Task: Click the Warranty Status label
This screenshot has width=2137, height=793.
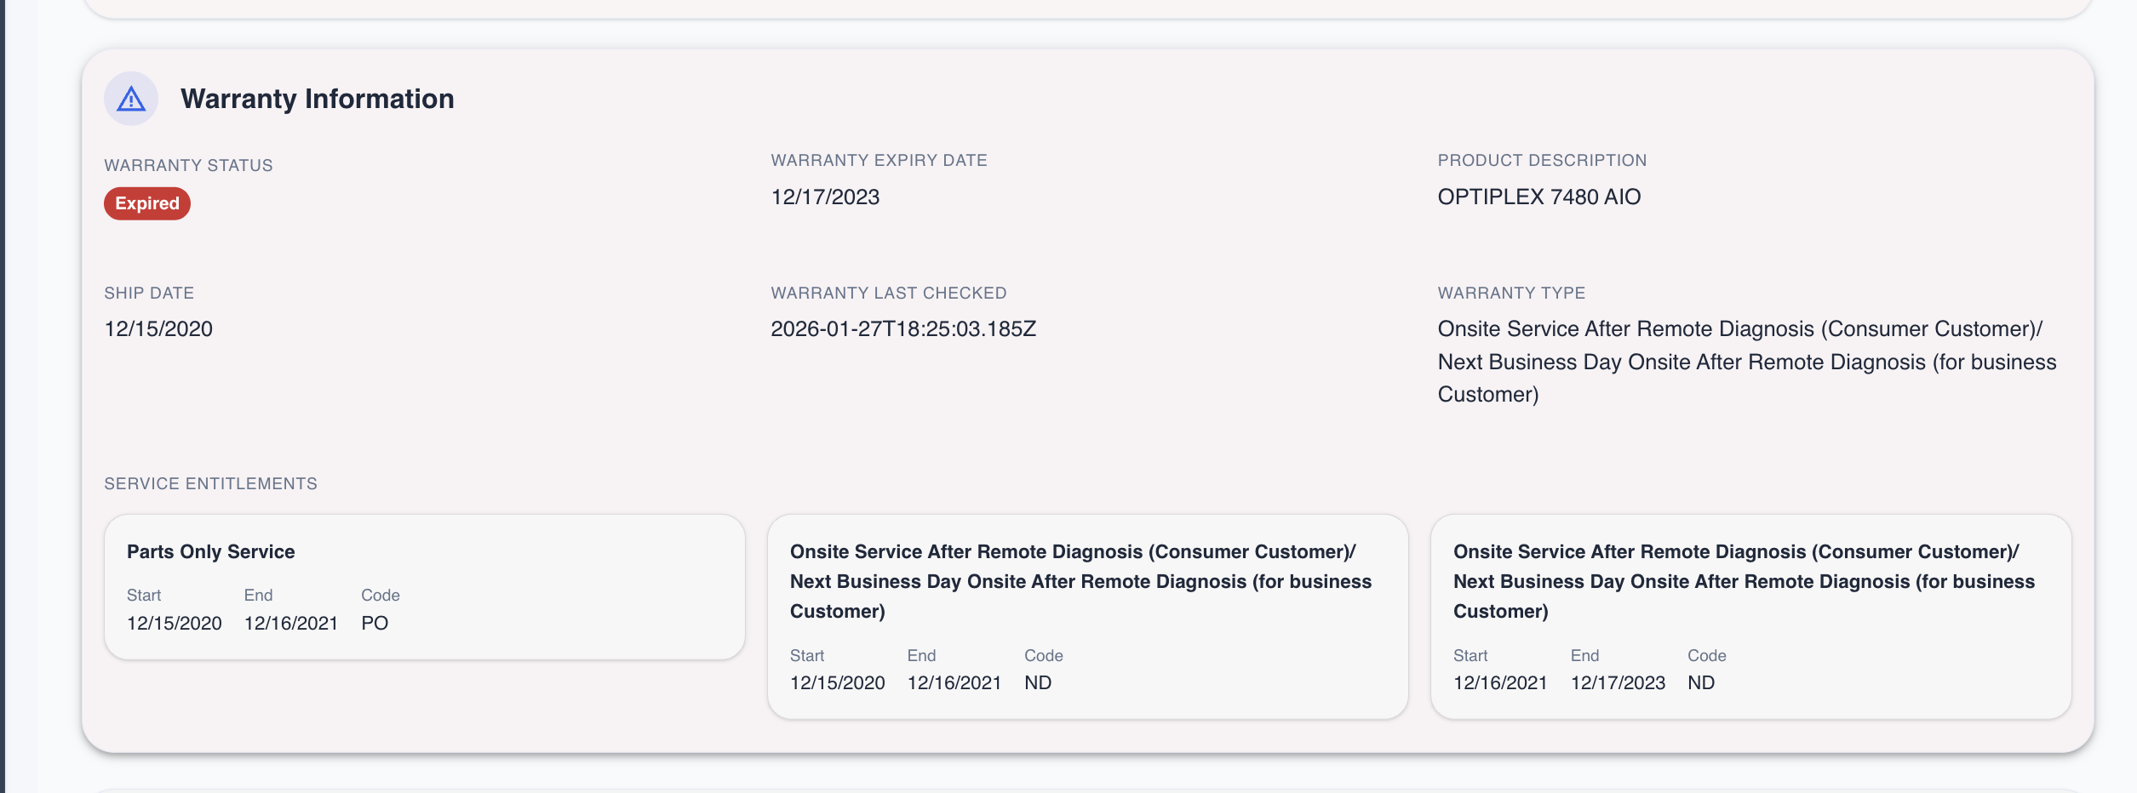Action: tap(188, 165)
